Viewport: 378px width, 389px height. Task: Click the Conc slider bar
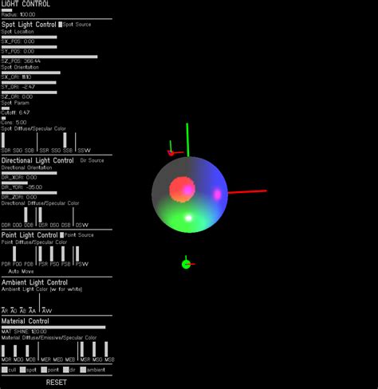click(4, 118)
